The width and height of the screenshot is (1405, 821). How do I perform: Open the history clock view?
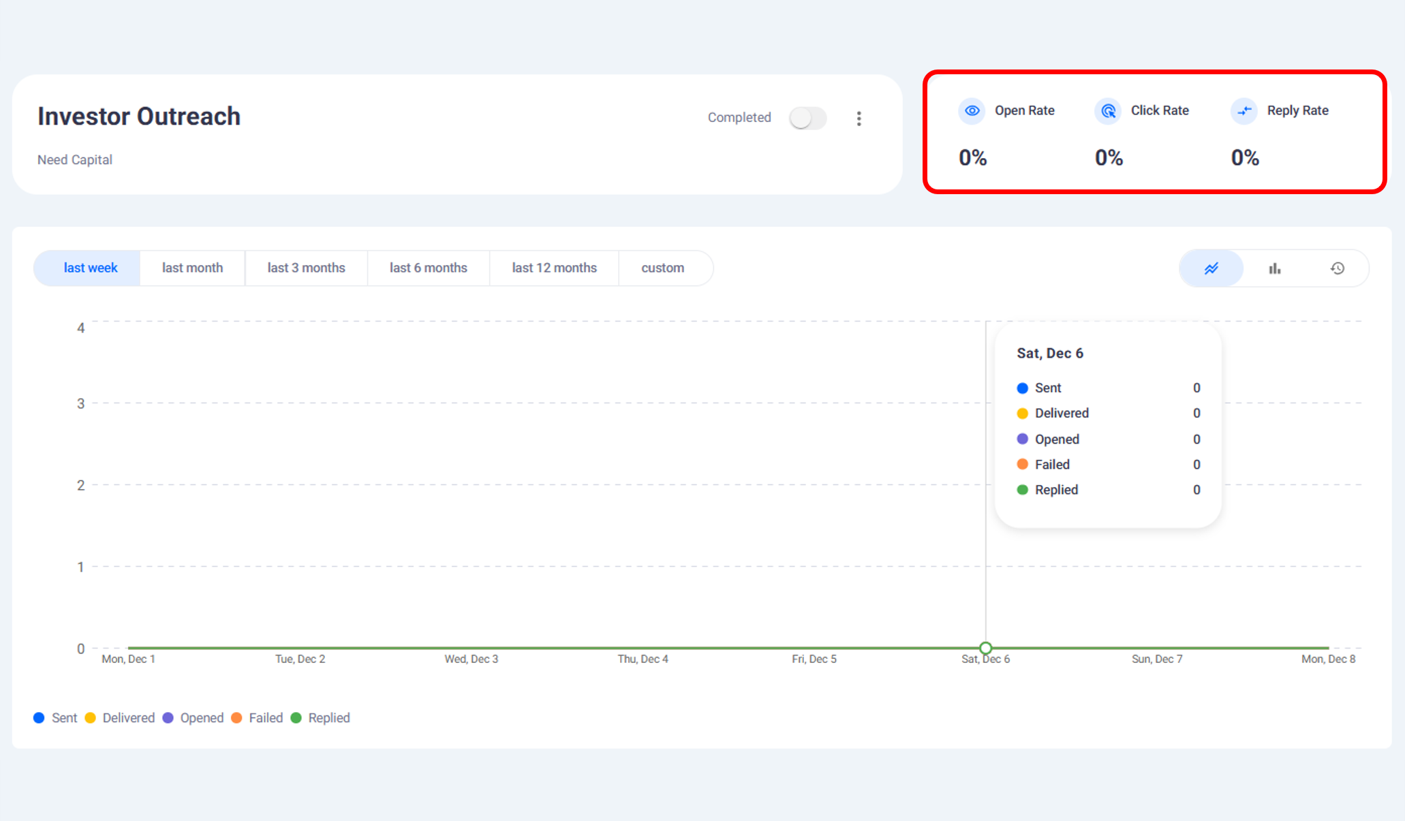point(1337,268)
